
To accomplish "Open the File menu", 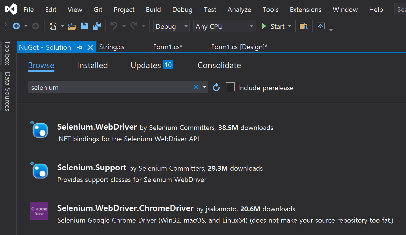I will pyautogui.click(x=28, y=10).
